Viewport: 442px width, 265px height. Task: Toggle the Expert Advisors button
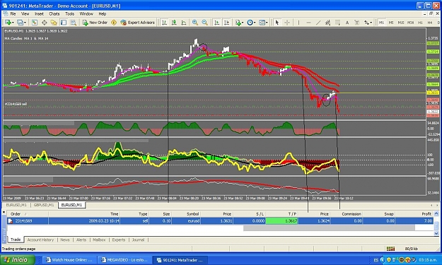click(x=138, y=23)
